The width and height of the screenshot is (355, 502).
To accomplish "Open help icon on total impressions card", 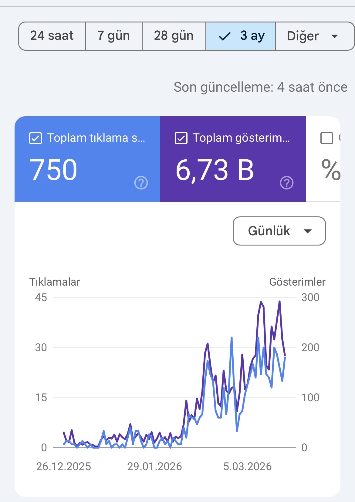I will (287, 183).
